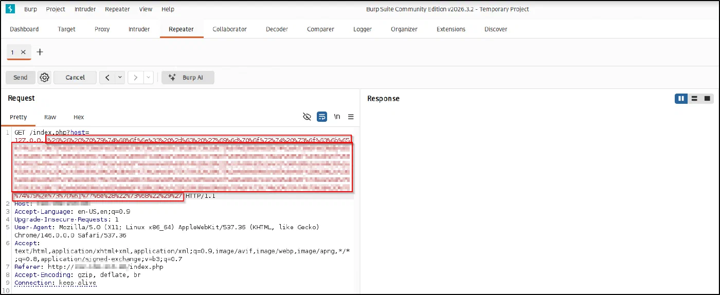
Task: Open the Intruder menu
Action: click(x=85, y=9)
